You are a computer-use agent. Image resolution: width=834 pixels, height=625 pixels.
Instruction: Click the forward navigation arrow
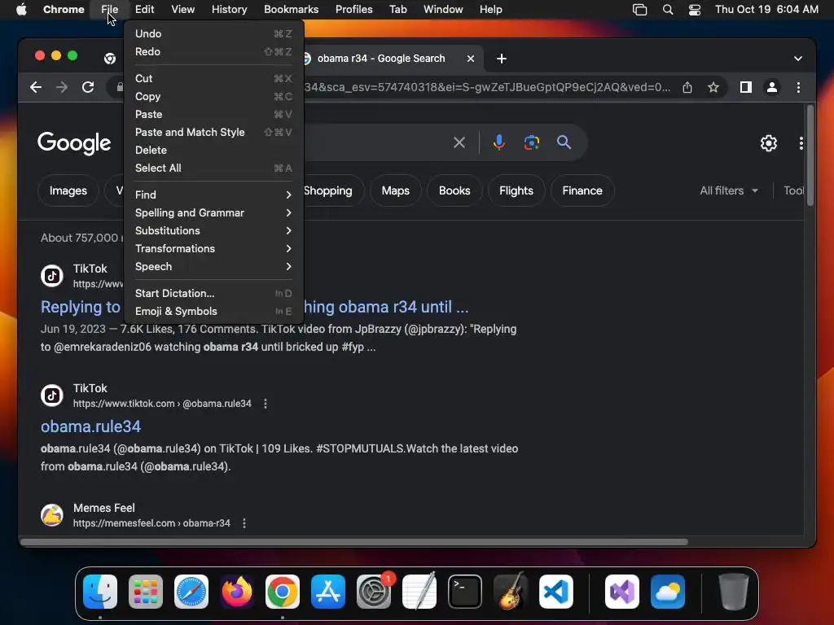pyautogui.click(x=62, y=87)
